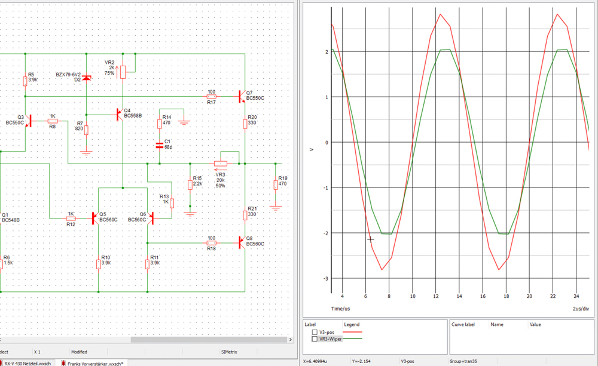Viewport: 598px width, 366px height.
Task: Select transistor Q5 BC560C symbol
Action: click(x=95, y=219)
